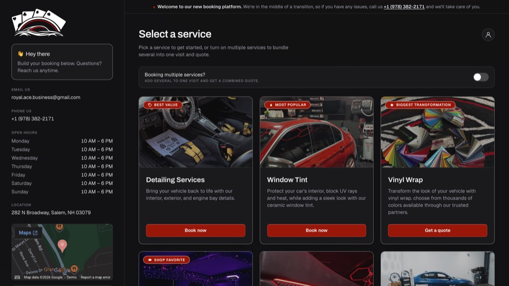Click the Select a service heading
The image size is (509, 286).
click(175, 34)
